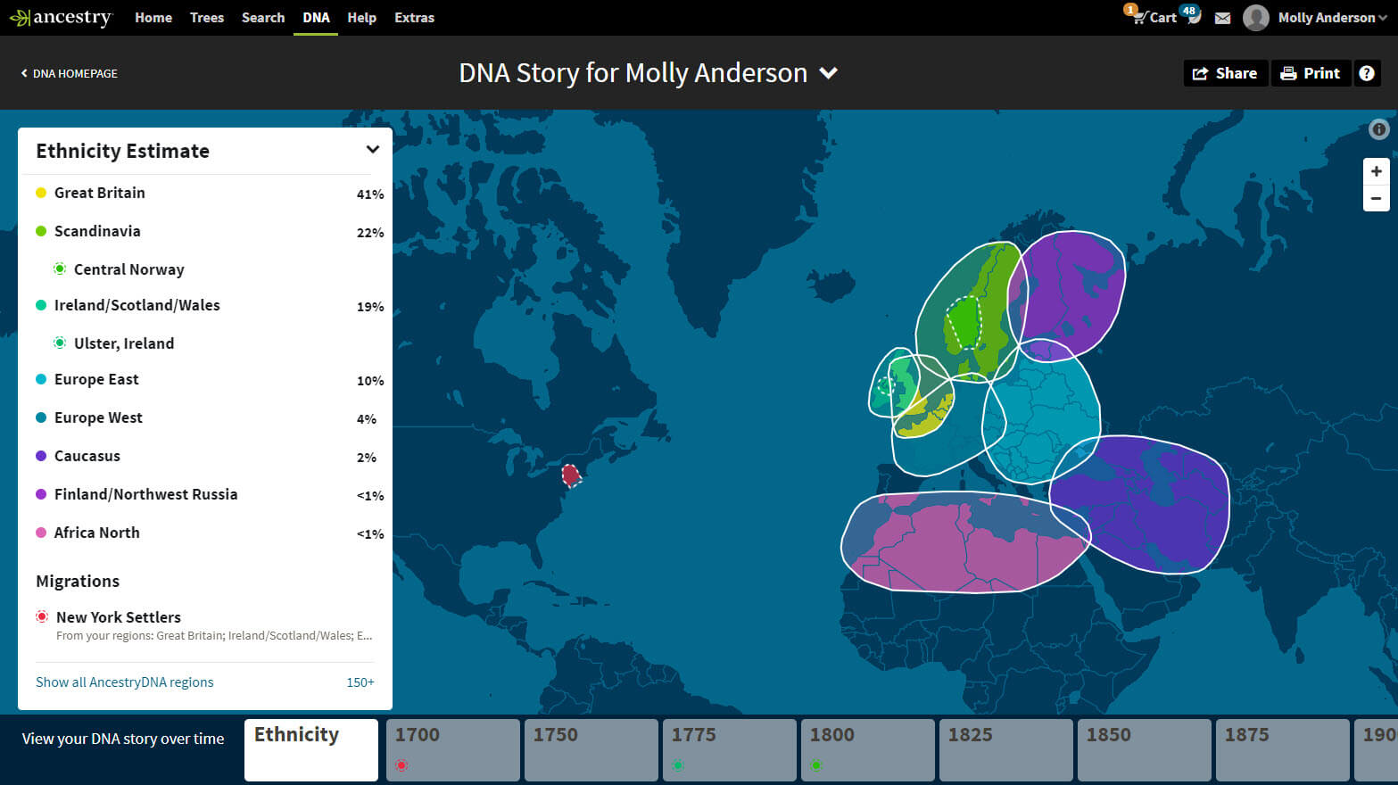Select the 1850 timeline period
Image resolution: width=1398 pixels, height=785 pixels.
click(1145, 750)
